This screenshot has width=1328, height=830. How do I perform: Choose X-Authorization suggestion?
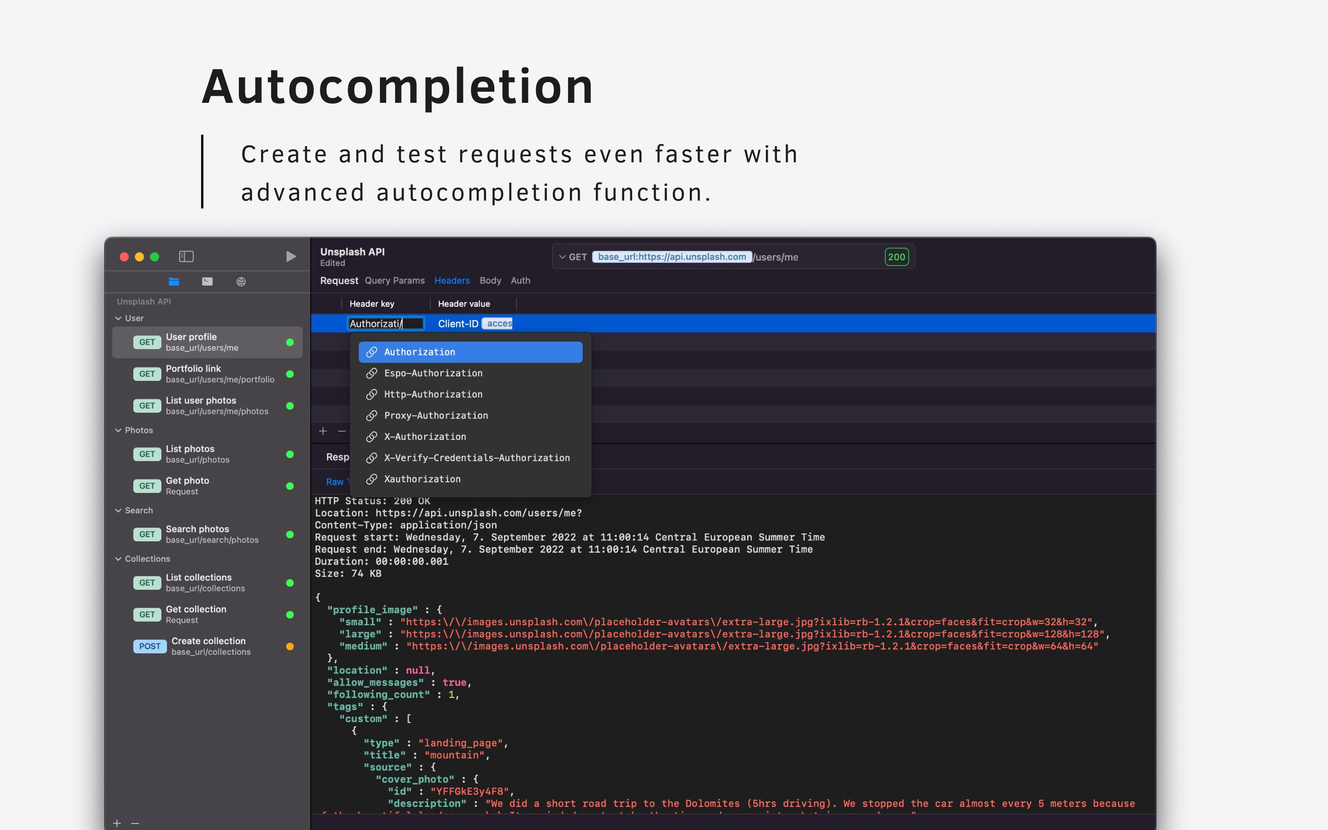(x=470, y=437)
